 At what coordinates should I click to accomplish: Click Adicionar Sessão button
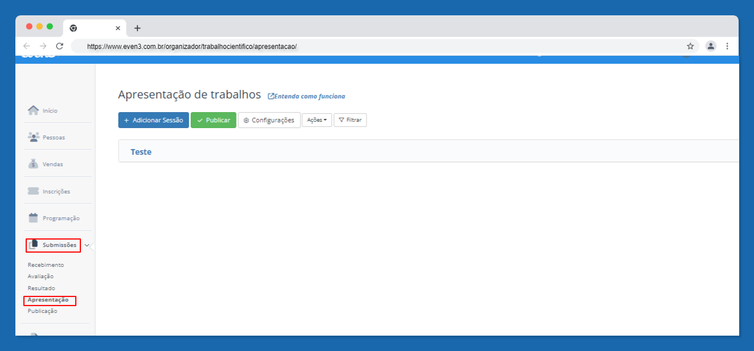pos(153,120)
